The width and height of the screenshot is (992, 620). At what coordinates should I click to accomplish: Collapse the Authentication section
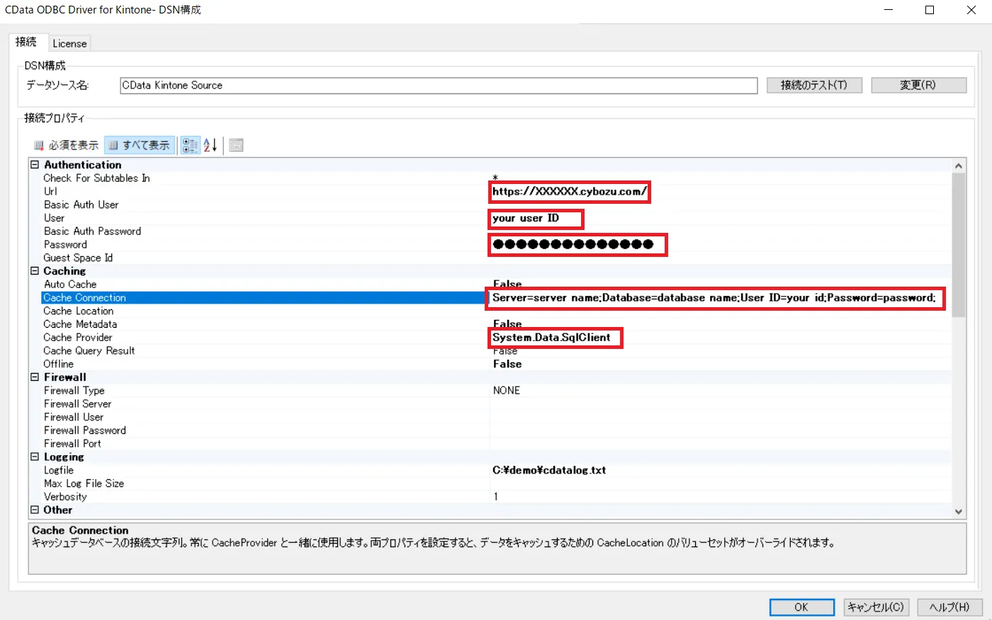click(x=34, y=164)
